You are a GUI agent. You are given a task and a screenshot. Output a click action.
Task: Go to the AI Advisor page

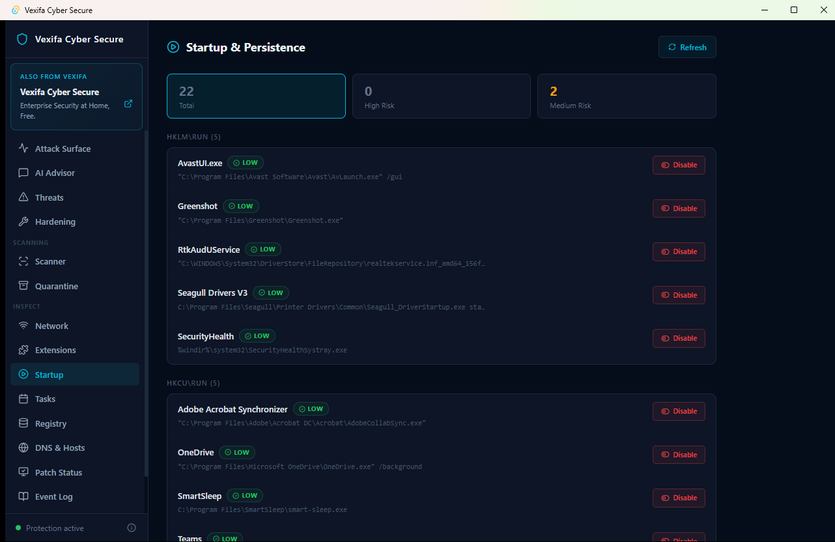coord(75,173)
